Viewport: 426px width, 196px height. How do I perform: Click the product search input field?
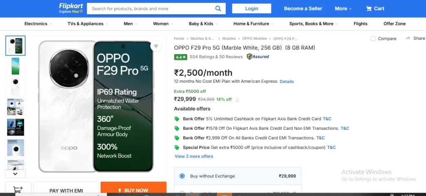152,9
